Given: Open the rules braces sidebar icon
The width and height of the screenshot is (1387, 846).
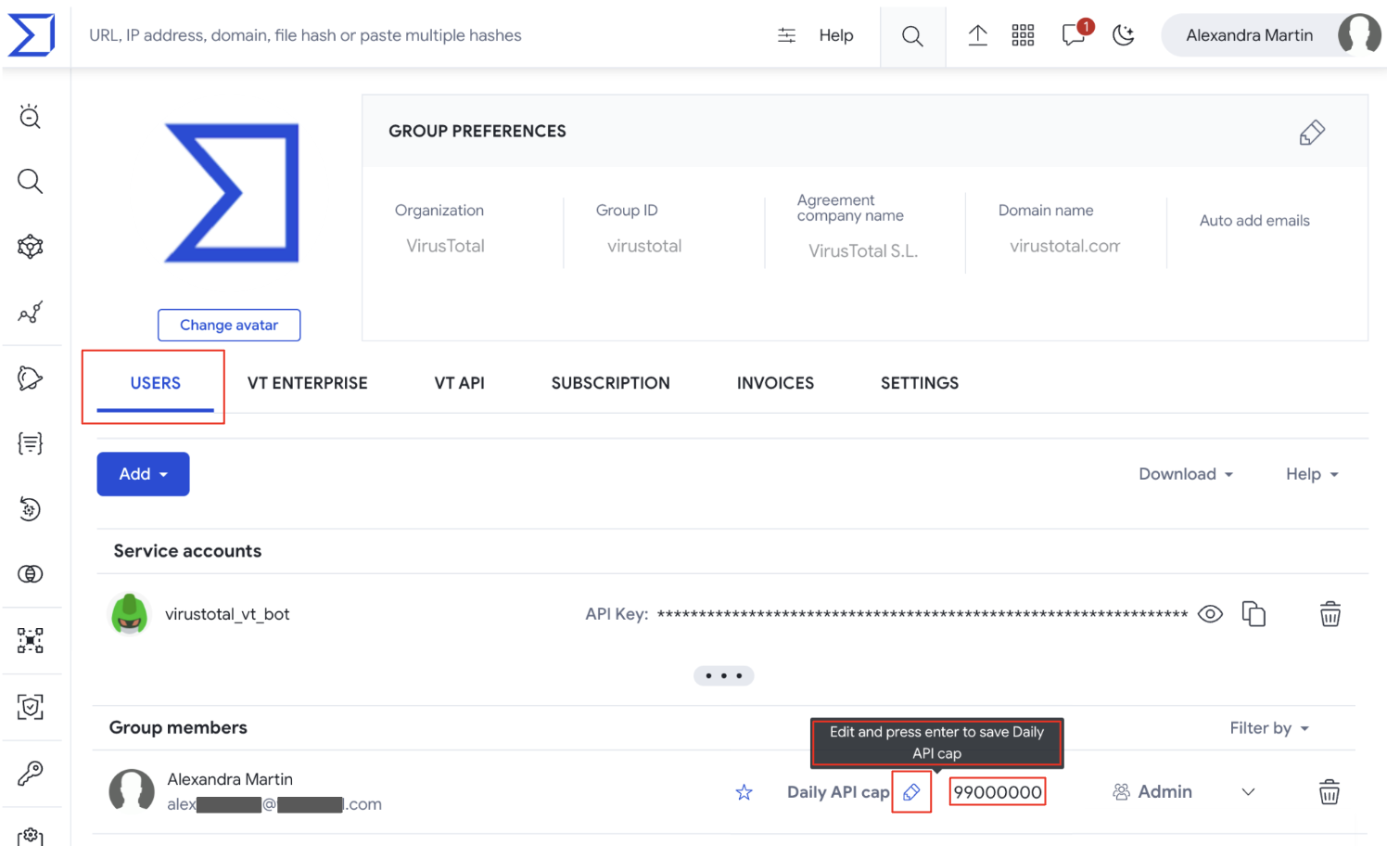Looking at the screenshot, I should [x=31, y=443].
